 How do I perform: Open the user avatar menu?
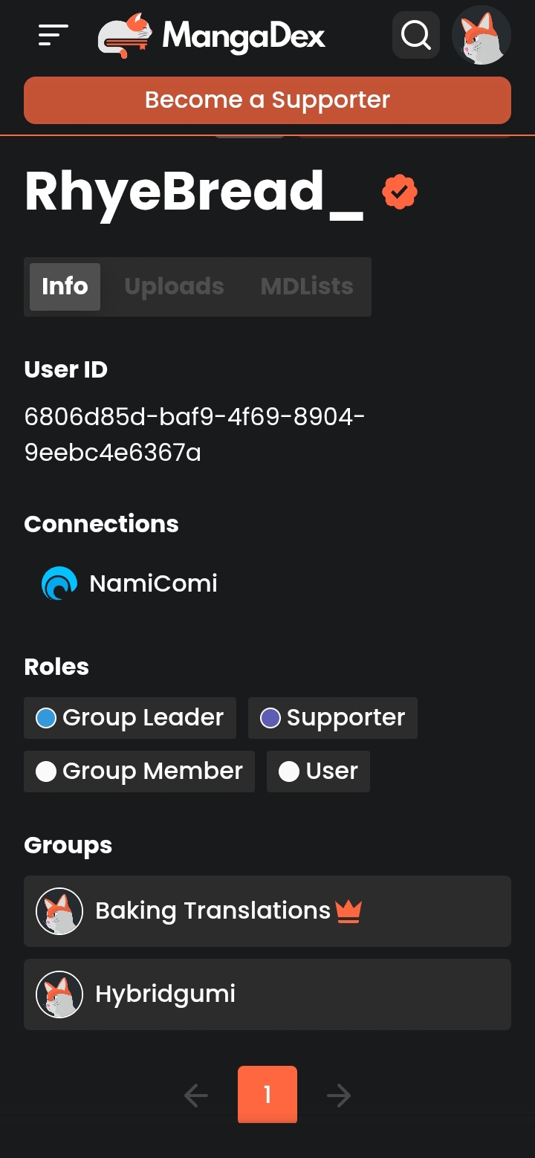[481, 35]
